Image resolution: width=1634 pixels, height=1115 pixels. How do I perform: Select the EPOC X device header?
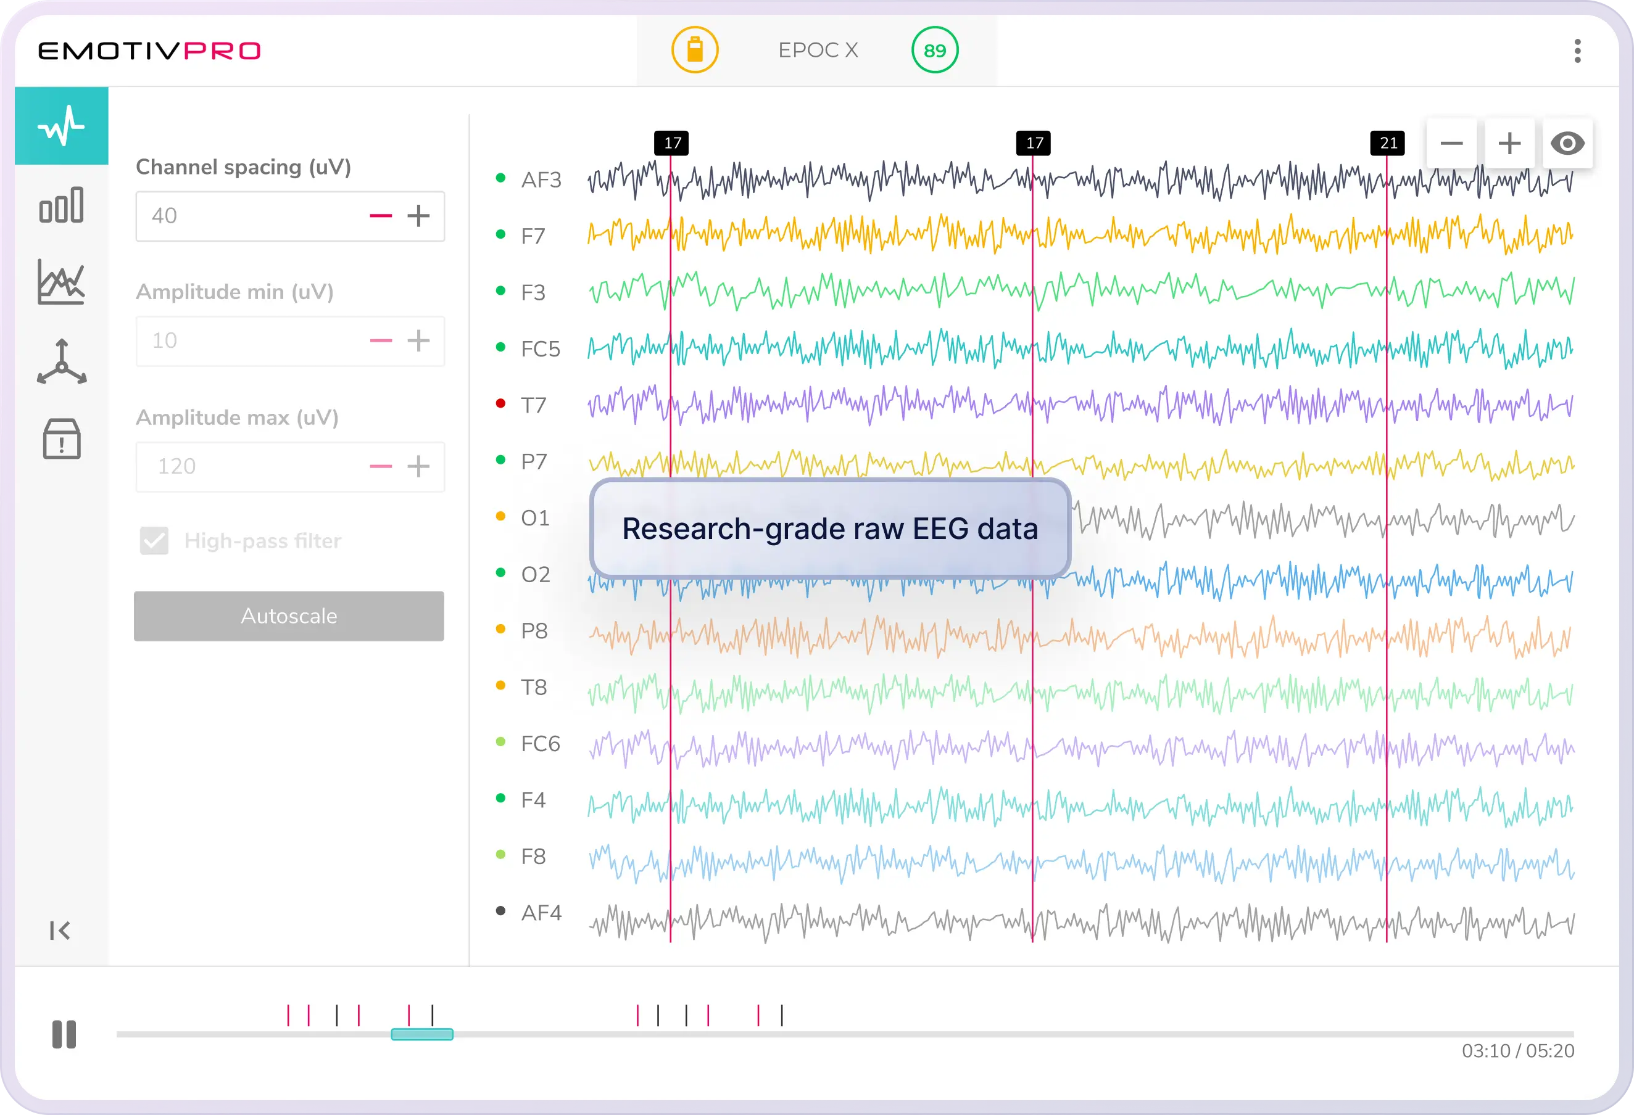click(818, 49)
